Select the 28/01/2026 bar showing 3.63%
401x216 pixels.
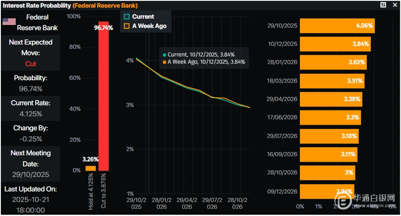(333, 62)
